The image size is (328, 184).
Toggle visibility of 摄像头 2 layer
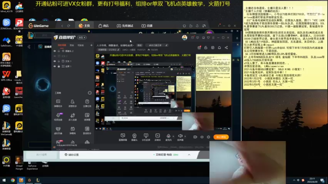pos(55,51)
